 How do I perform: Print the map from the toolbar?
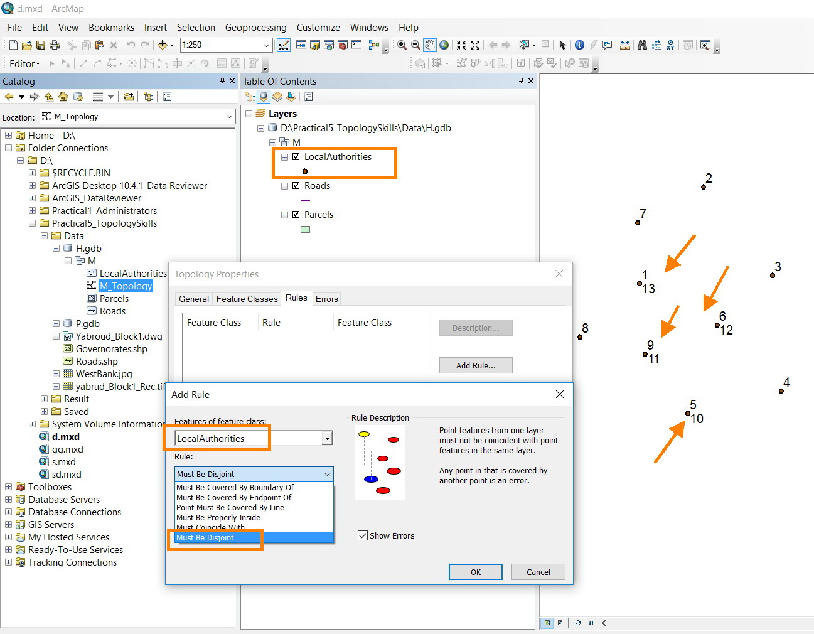point(54,45)
